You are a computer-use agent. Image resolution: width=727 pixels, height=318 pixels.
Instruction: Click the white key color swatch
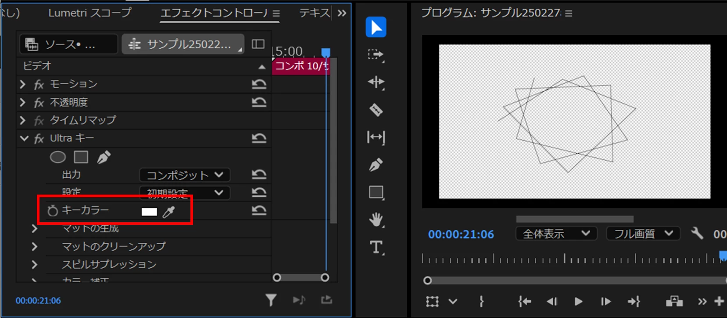tap(149, 212)
